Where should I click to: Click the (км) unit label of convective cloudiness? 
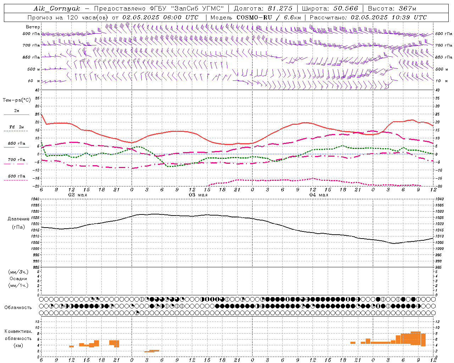[x=18, y=345]
